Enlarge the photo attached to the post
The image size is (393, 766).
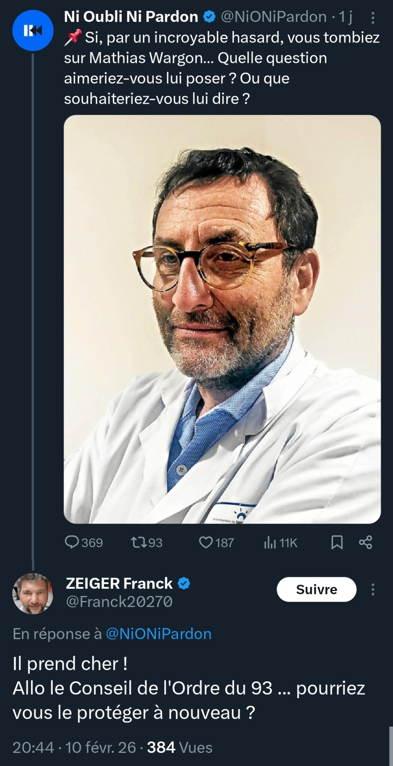pyautogui.click(x=222, y=319)
